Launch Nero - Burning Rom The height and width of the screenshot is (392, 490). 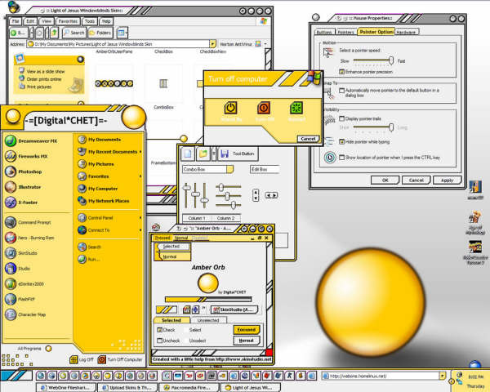(x=29, y=238)
